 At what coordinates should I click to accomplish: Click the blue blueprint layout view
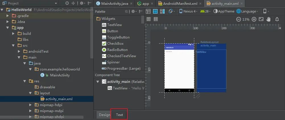click(x=211, y=68)
